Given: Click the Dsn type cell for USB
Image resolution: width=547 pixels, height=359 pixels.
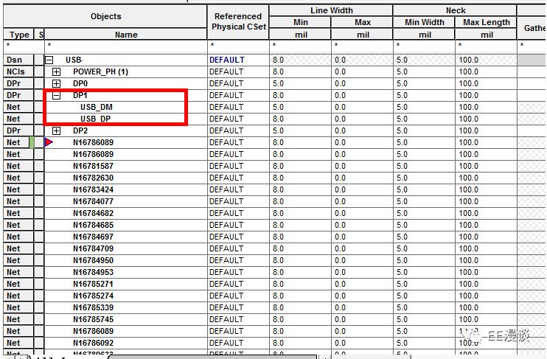Looking at the screenshot, I should click(x=18, y=60).
